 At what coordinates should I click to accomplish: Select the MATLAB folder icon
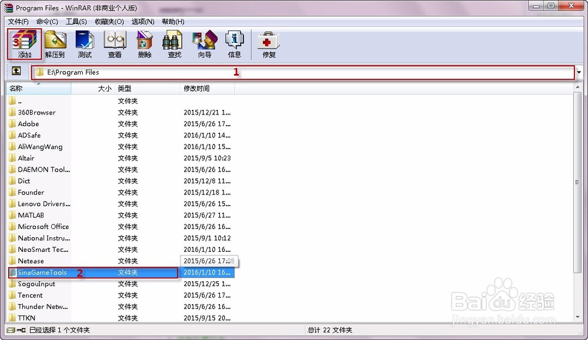point(12,215)
